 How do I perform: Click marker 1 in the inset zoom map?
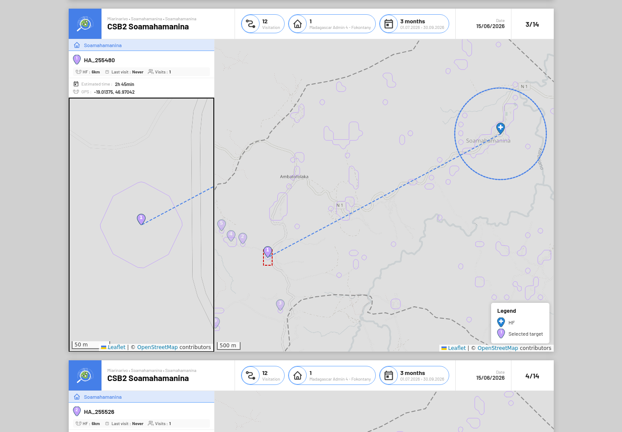coord(141,219)
